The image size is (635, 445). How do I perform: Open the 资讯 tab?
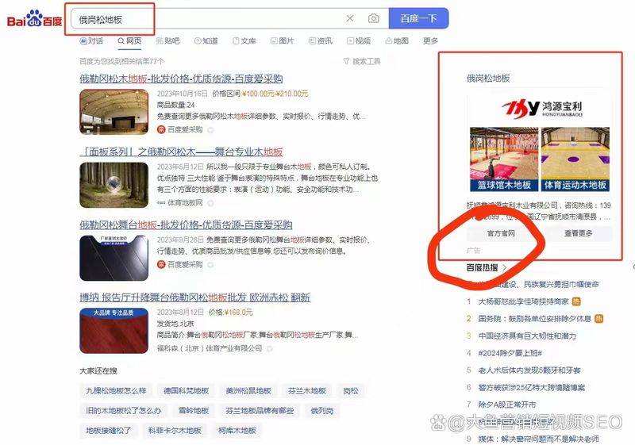click(x=321, y=41)
